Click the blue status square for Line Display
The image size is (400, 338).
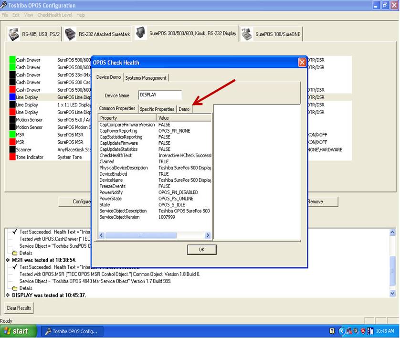pyautogui.click(x=12, y=97)
